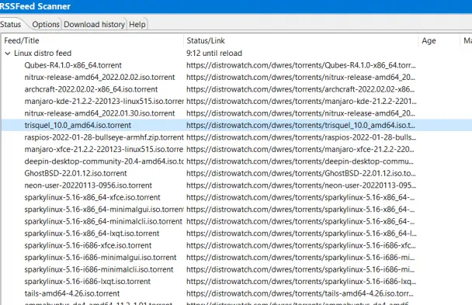Image resolution: width=472 pixels, height=305 pixels.
Task: Select sparkylinux-5.16-x86_64-minimalcli.iso.torrent entry
Action: (x=103, y=222)
